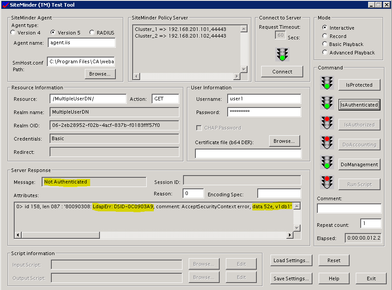Exit the Test Tool

(371, 279)
